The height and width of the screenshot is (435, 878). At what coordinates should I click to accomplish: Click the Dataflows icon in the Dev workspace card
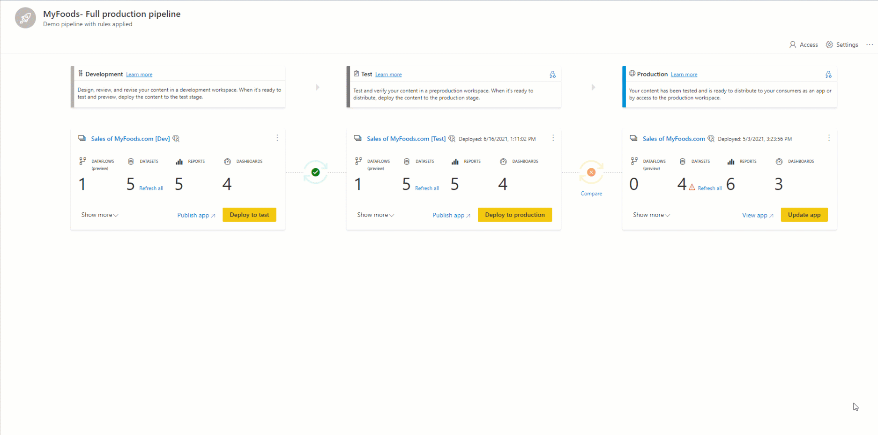point(83,161)
